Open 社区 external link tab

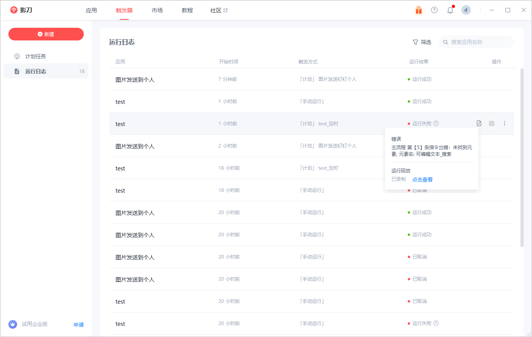[219, 10]
